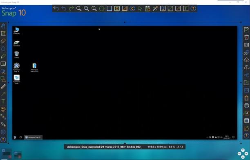Screen dimensions: 250x160
Task: Choose the pencil drawing tool
Action: (x=3, y=87)
